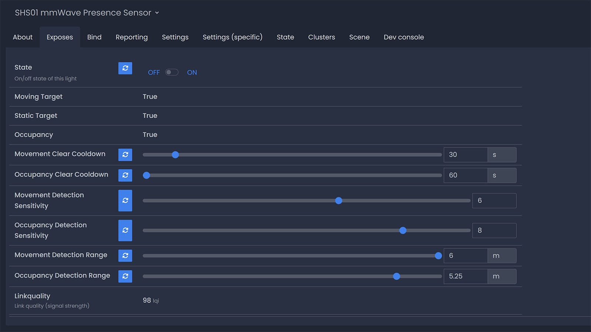Click the Movement Clear Cooldown value field

465,155
